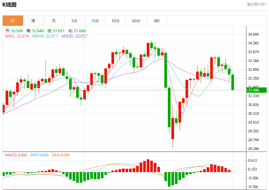269x190 pixels.
Task: Click the MA20 indicator label
Action: (74, 36)
